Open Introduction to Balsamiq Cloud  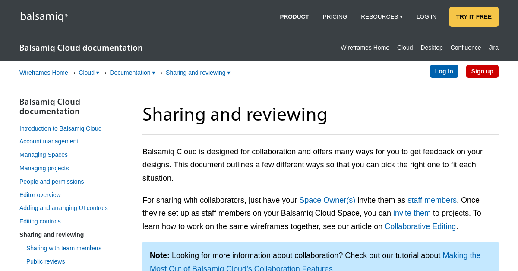[x=60, y=128]
